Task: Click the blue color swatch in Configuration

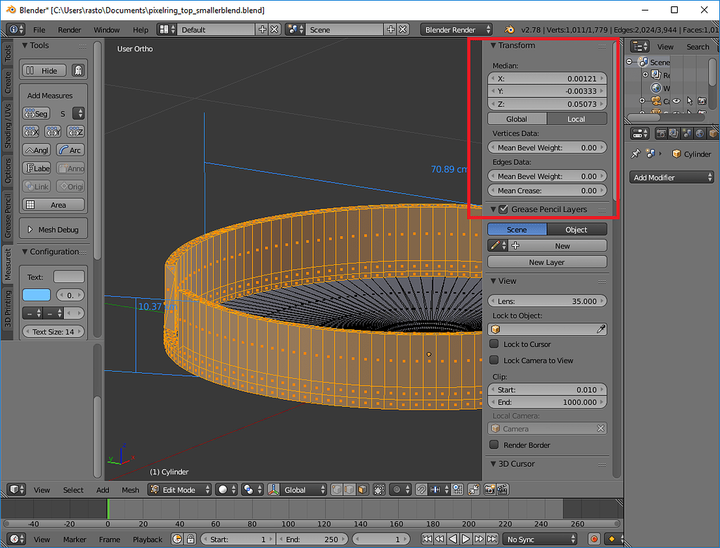Action: [37, 295]
